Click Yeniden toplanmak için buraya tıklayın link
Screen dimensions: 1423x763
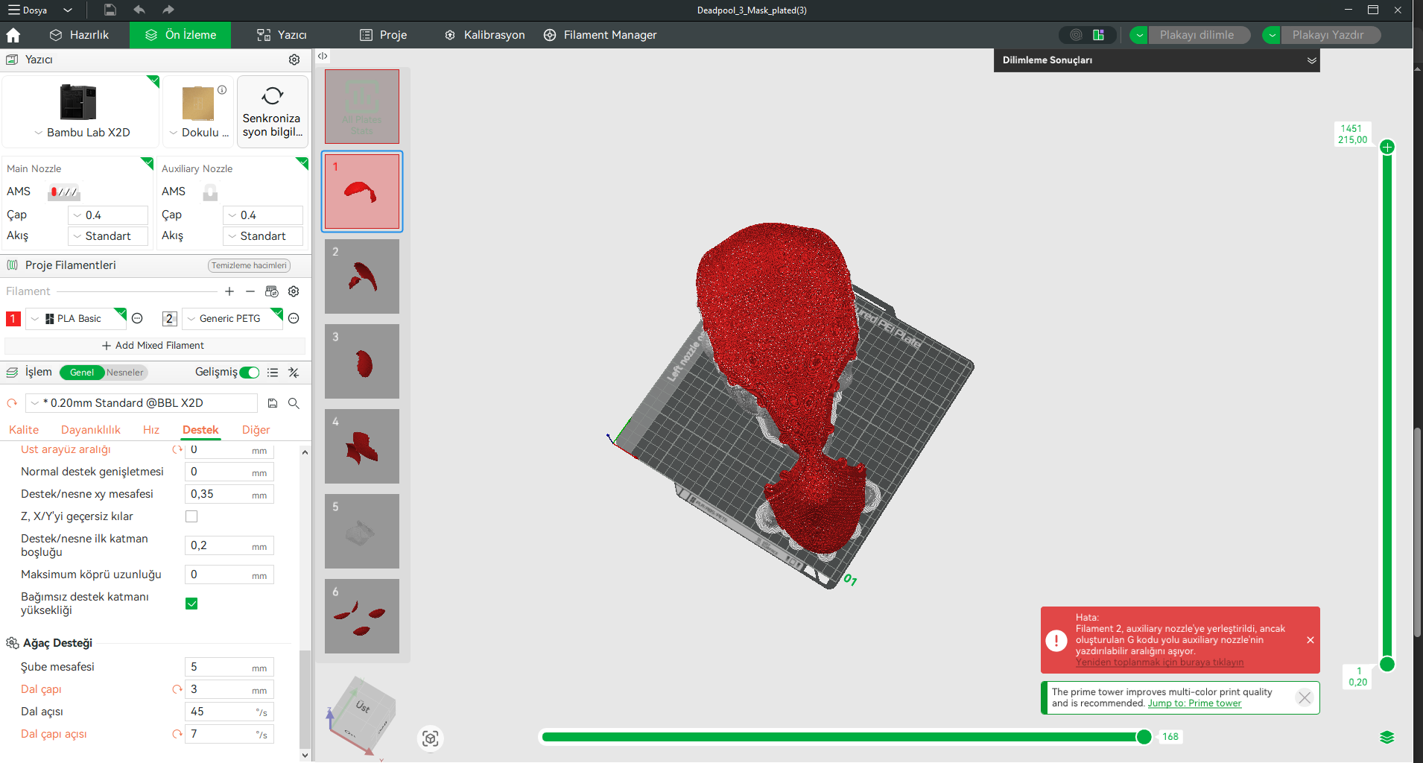(1159, 662)
